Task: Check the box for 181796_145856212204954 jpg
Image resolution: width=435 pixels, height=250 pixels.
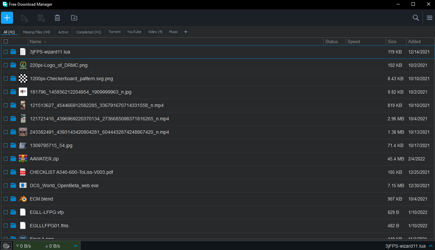Action: pos(6,92)
